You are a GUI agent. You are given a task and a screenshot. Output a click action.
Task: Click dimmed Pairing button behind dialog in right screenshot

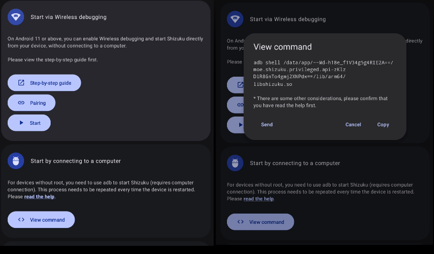[236, 105]
